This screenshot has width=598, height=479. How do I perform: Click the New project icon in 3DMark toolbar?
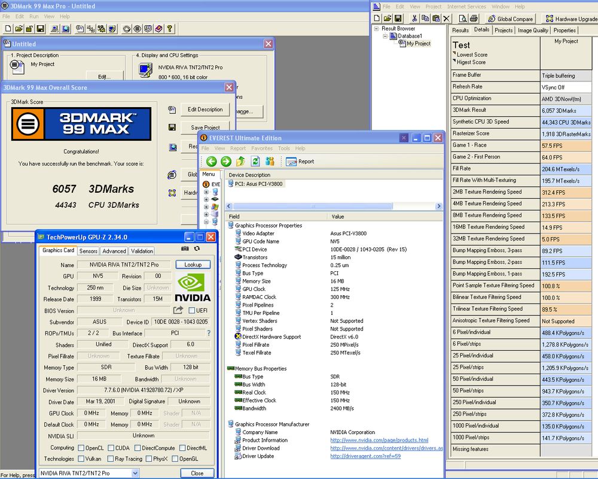[8, 29]
